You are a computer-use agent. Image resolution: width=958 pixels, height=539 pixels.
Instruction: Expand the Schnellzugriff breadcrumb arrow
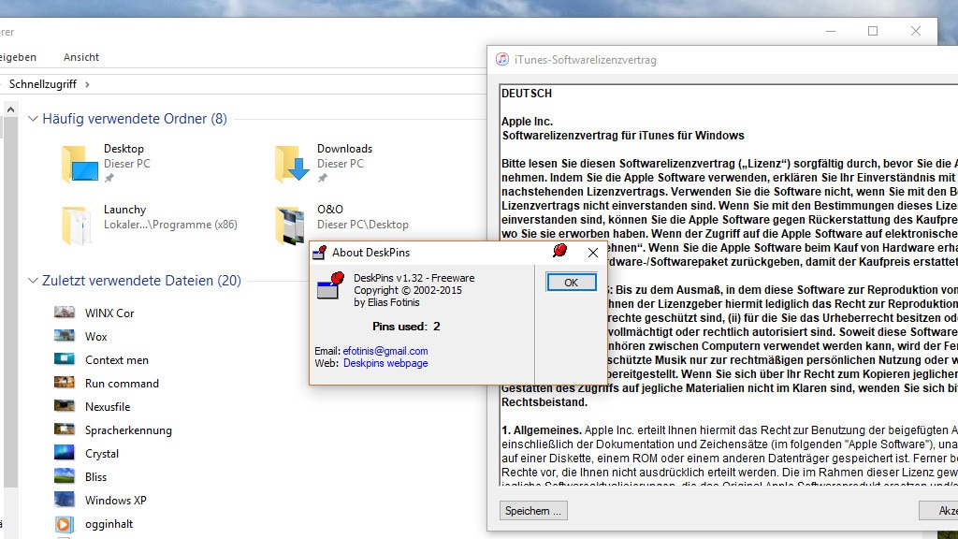(x=87, y=84)
